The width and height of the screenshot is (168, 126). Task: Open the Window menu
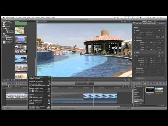pyautogui.click(x=48, y=17)
